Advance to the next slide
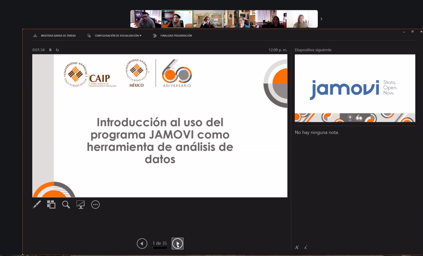Screen dimensions: 423x256 (x=177, y=243)
